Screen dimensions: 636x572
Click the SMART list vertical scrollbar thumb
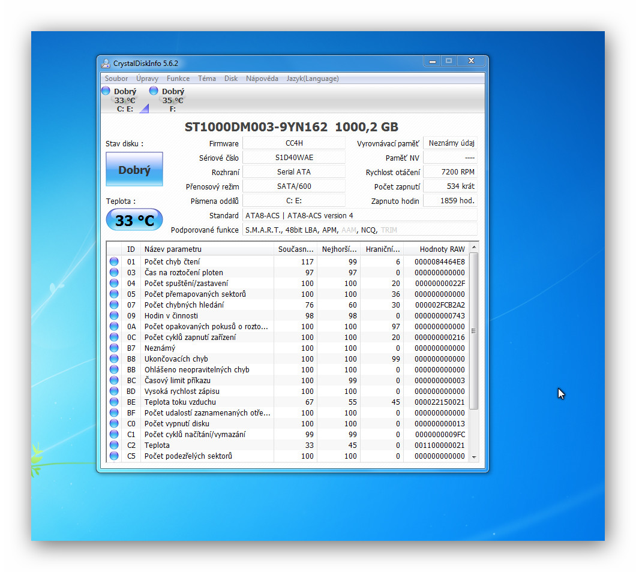pyautogui.click(x=474, y=331)
